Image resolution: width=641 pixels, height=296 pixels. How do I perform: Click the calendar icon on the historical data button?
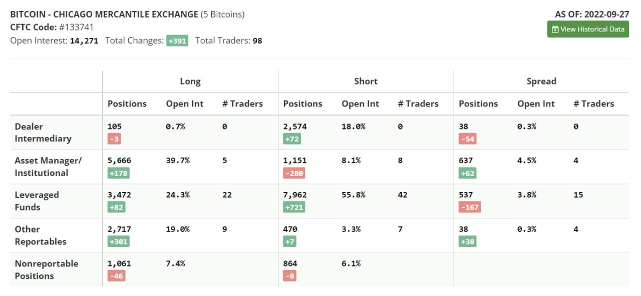pos(555,29)
